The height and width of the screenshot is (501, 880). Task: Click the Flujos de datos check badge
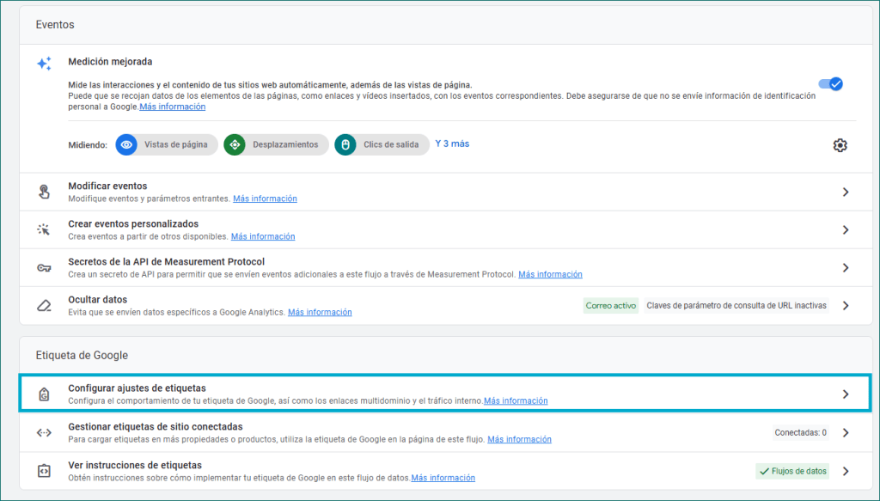pos(791,471)
